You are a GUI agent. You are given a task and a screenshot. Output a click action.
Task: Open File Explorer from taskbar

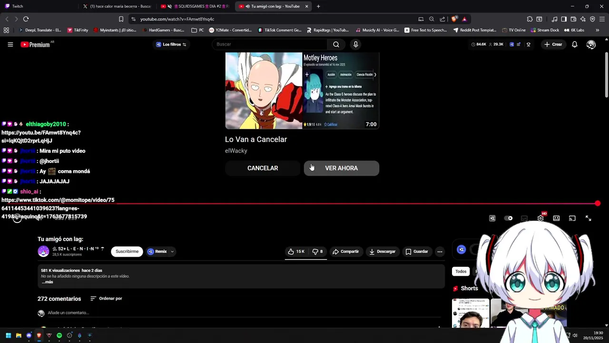pyautogui.click(x=19, y=335)
